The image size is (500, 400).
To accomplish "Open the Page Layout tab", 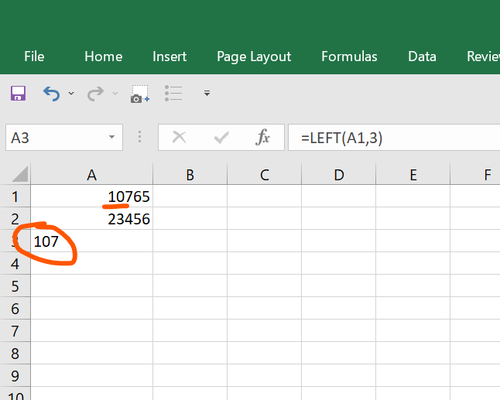I will 254,57.
